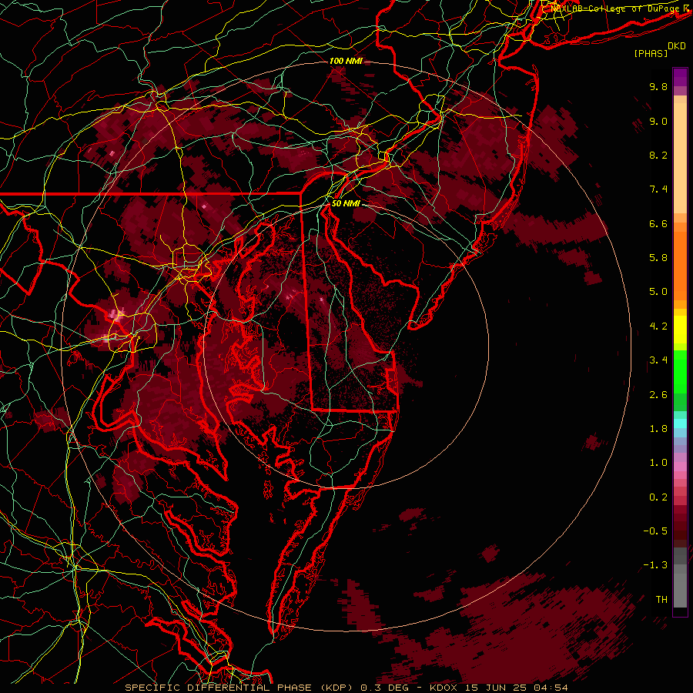Viewport: 693px width, 693px height.
Task: Click the TH threshold label
Action: (x=661, y=600)
